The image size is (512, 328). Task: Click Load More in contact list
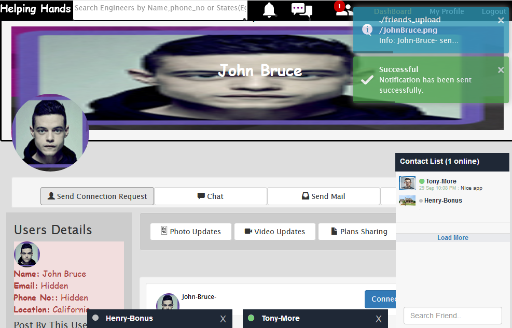click(452, 238)
